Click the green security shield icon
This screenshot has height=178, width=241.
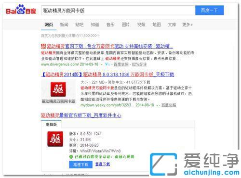(71, 157)
